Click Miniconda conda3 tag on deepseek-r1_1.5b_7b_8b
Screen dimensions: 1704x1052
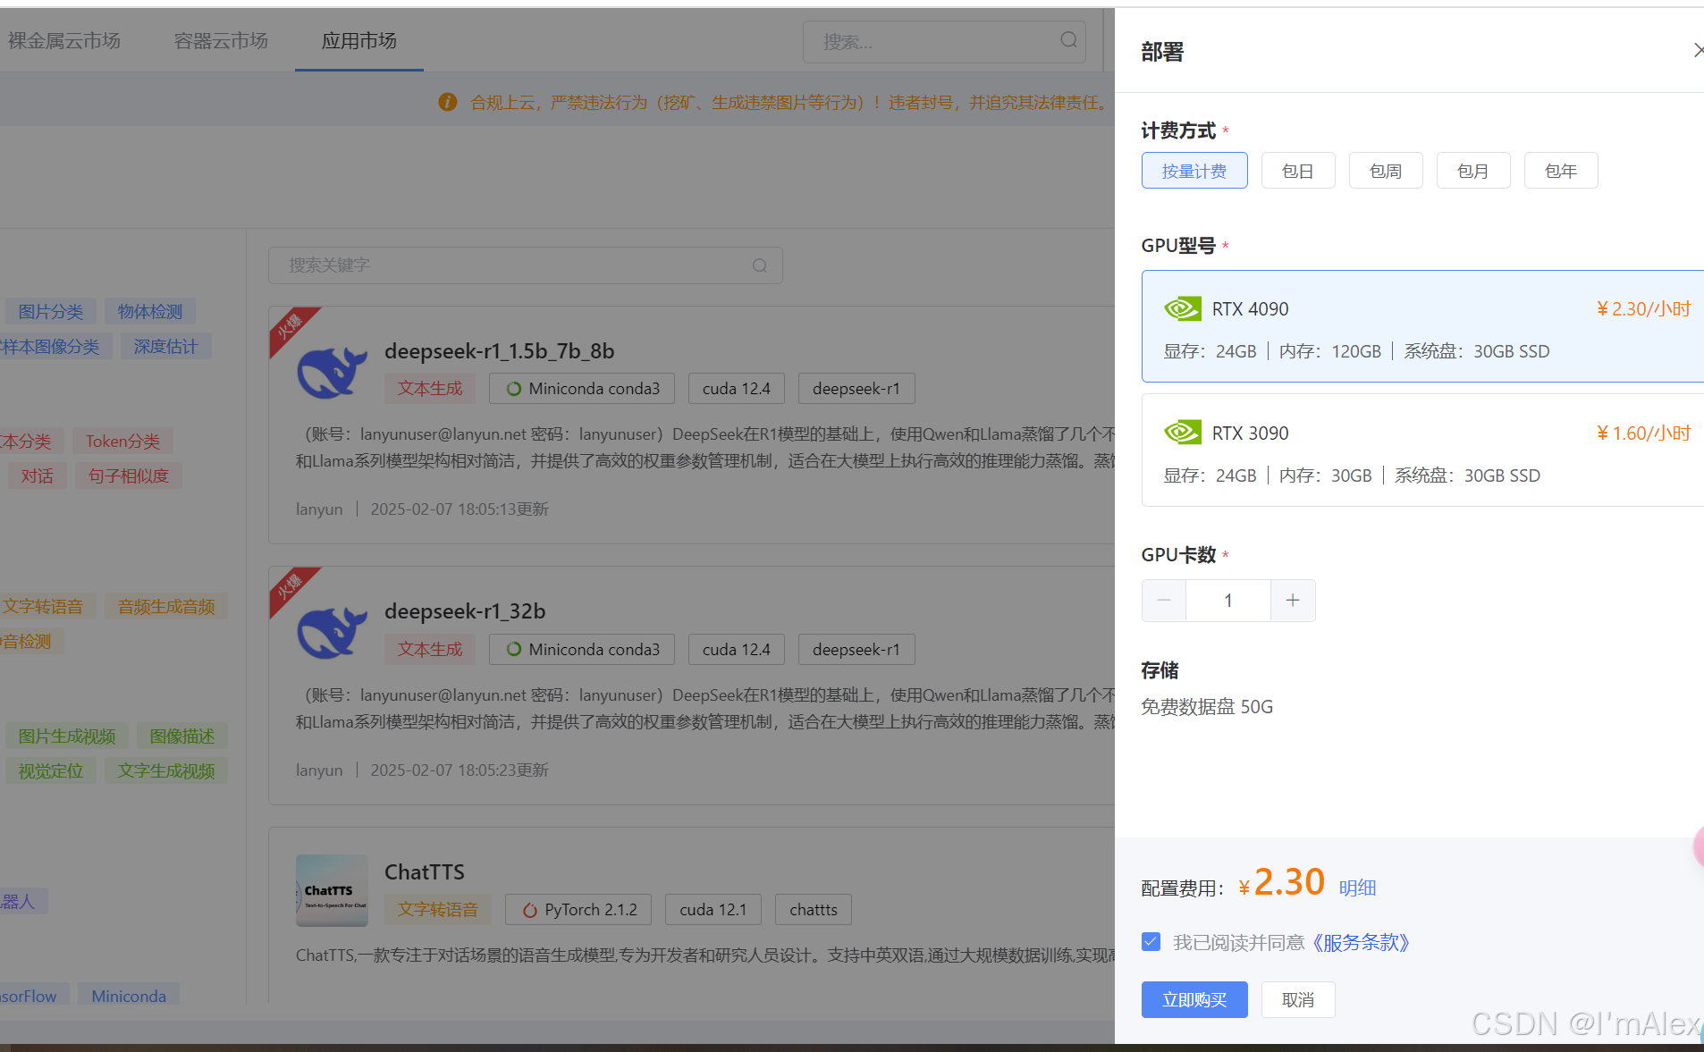tap(582, 389)
